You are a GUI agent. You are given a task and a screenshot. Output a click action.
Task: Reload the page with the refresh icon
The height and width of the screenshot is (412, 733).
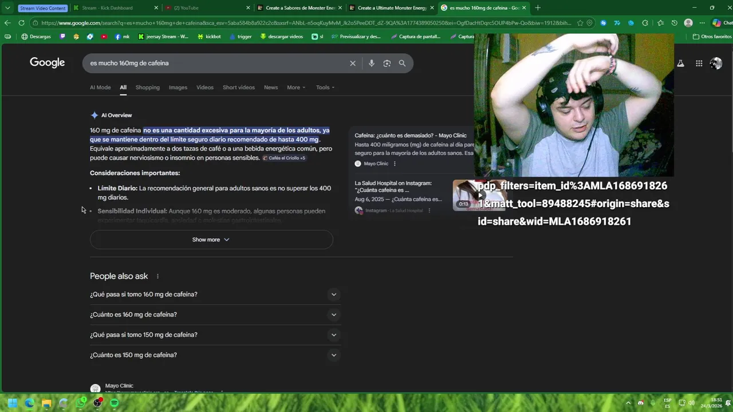tap(21, 23)
